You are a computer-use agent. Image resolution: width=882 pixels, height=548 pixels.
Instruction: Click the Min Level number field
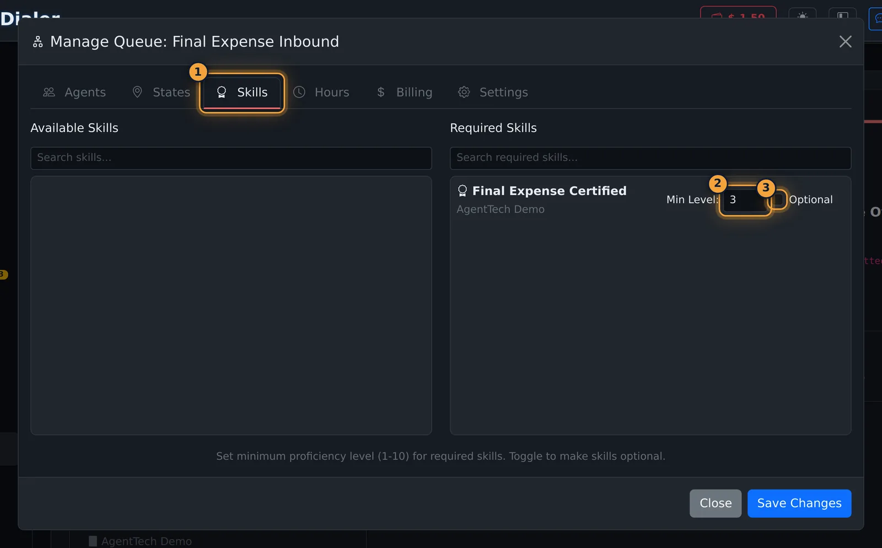(745, 200)
